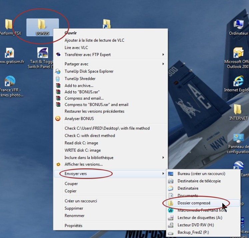Screen dimensions: 249x238
Task: Click the floppy drive icon for Lecteur de disquettes
Action: coord(171,218)
